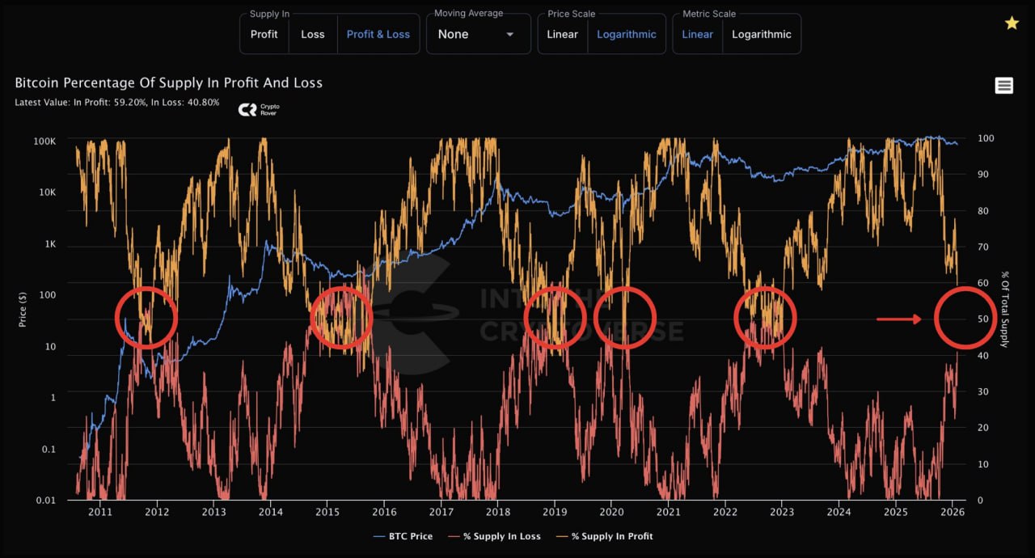Screen dimensions: 1035x558
Task: Click the 2018 label on the x-axis
Action: pos(498,512)
